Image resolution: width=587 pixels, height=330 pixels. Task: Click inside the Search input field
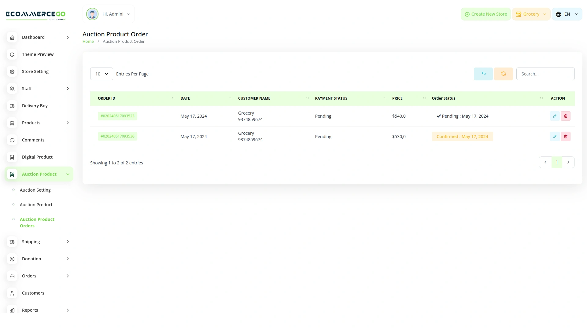(545, 74)
